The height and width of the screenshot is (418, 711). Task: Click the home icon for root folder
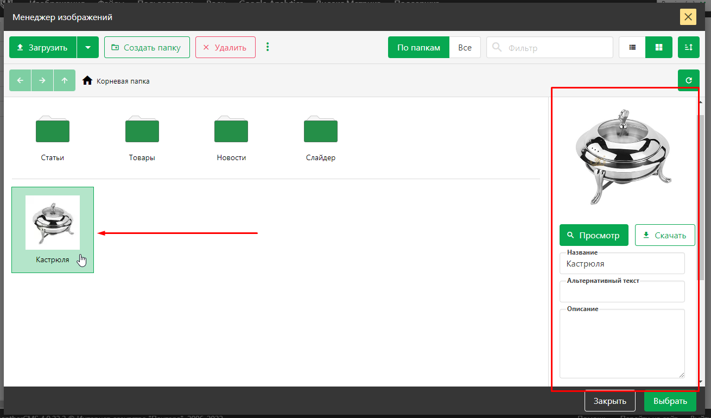pyautogui.click(x=87, y=81)
